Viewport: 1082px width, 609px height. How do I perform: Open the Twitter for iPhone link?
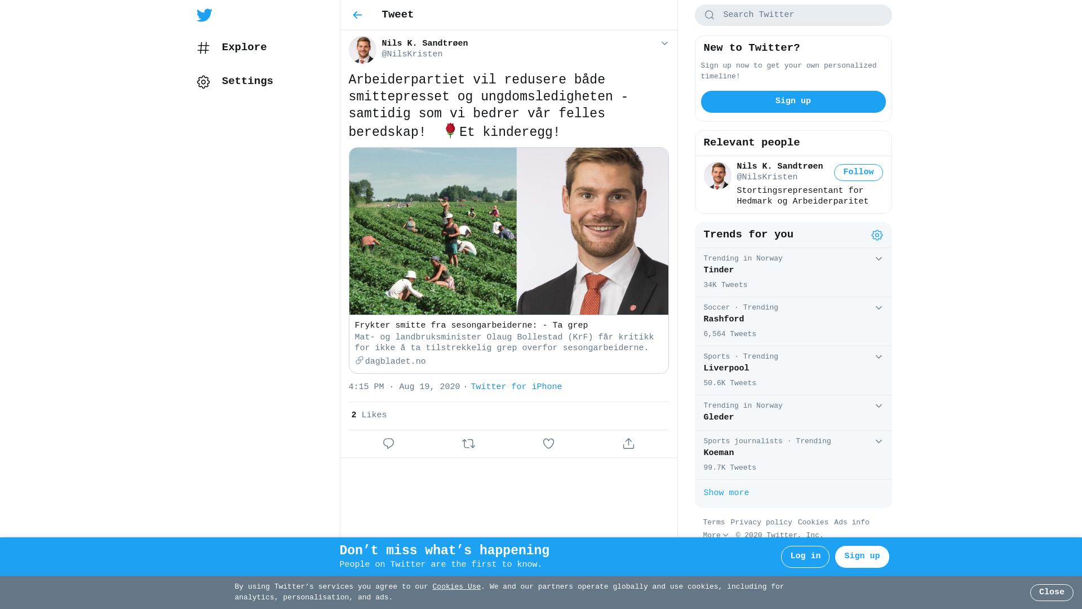[516, 387]
